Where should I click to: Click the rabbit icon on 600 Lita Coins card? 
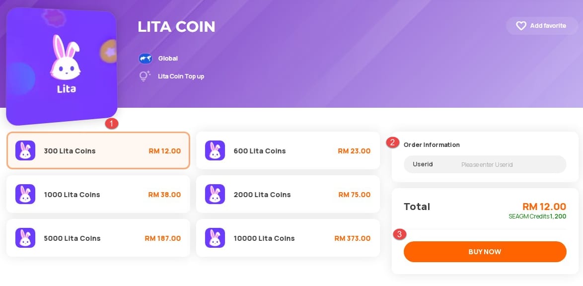click(215, 150)
